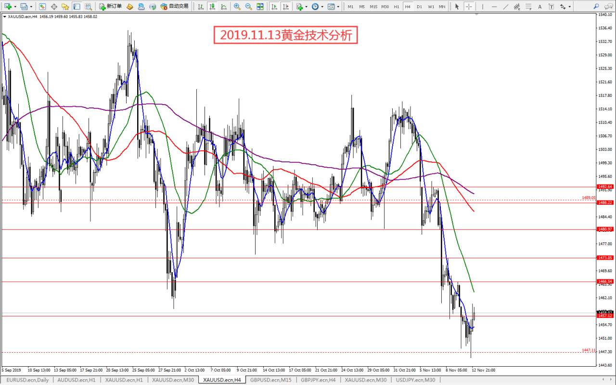Switch chart to line chart mode

coord(224,6)
